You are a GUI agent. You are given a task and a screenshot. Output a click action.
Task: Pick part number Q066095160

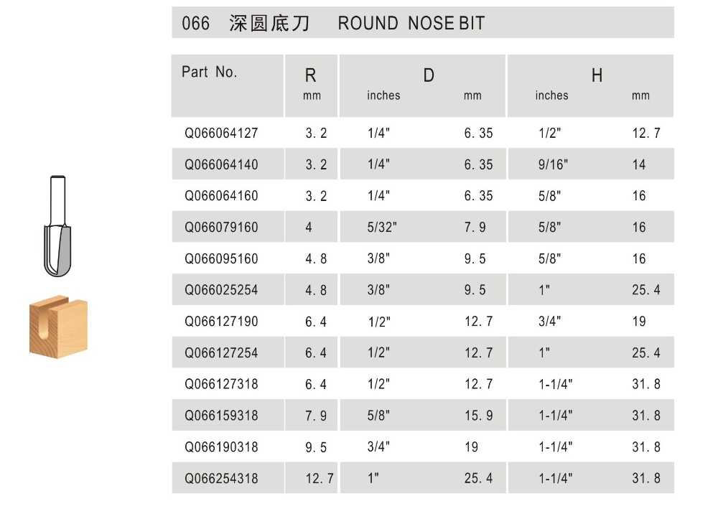pos(221,259)
